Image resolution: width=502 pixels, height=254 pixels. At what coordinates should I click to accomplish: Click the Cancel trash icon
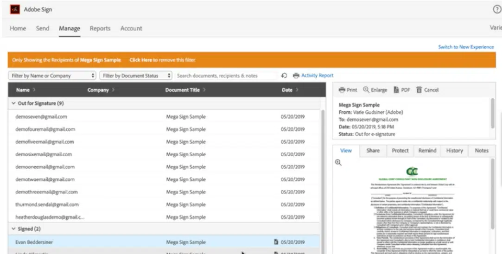pos(419,89)
